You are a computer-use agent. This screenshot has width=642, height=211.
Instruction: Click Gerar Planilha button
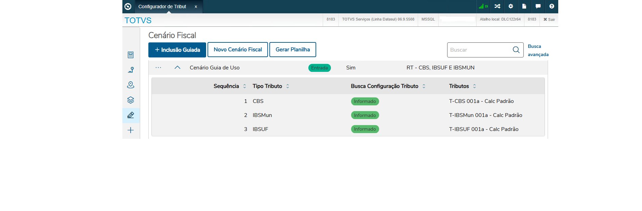click(293, 50)
